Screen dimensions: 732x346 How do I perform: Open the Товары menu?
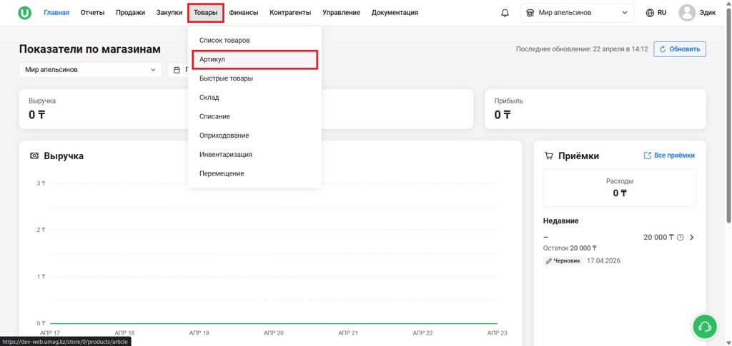206,13
